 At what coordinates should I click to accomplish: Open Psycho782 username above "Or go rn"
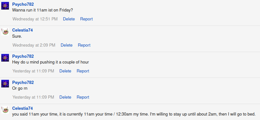(23, 82)
